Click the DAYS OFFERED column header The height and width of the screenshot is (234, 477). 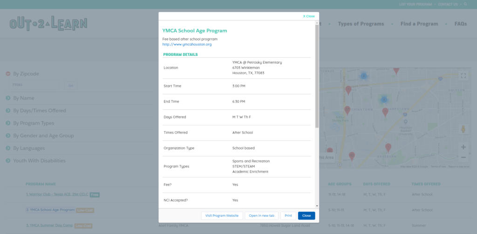(x=376, y=184)
